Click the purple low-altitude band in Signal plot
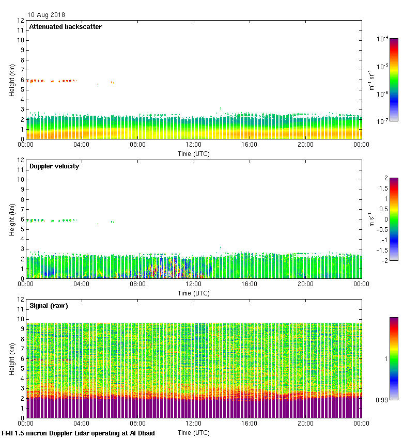The width and height of the screenshot is (403, 439). tap(194, 408)
